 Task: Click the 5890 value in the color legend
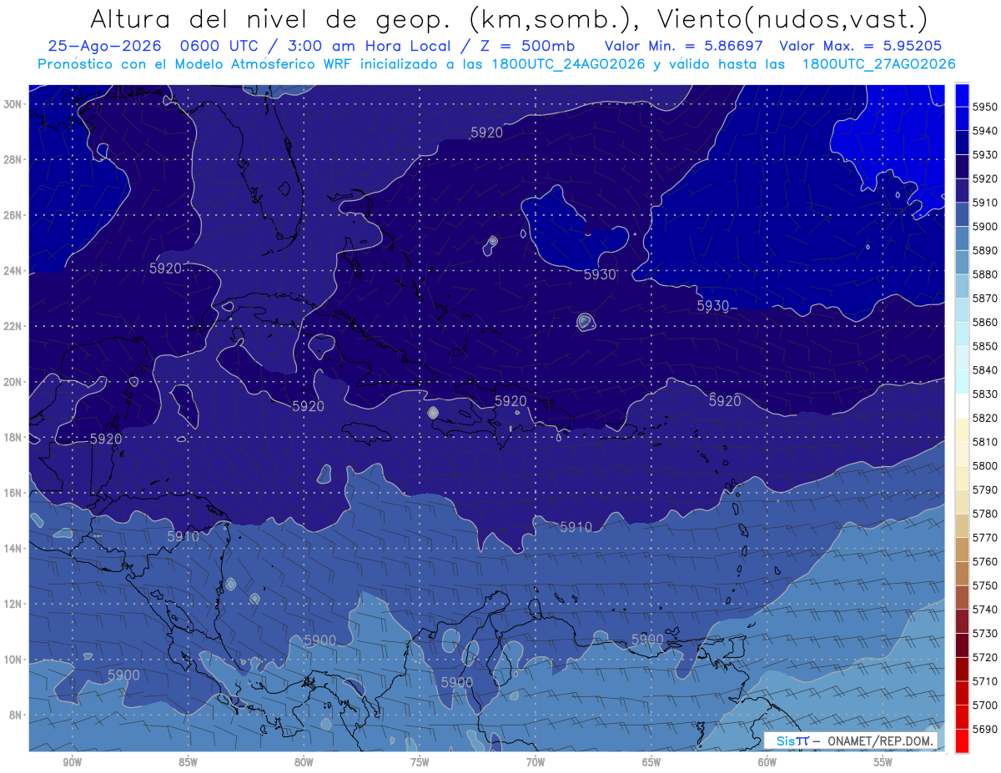tap(985, 250)
